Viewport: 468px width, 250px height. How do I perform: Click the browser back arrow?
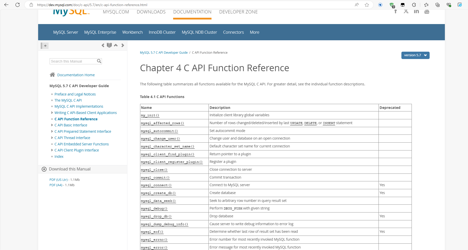pos(6,5)
